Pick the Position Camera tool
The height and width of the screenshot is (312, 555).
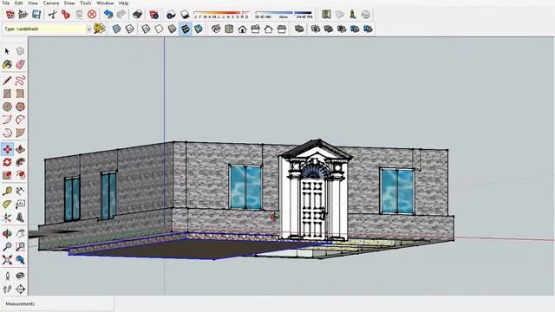tap(7, 276)
